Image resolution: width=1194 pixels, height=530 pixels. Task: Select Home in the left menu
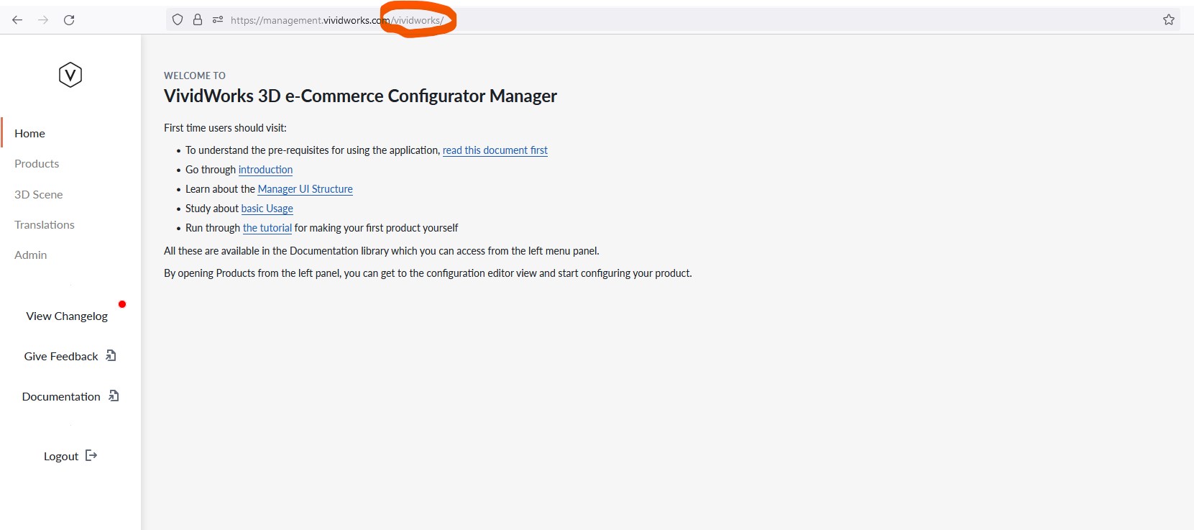tap(29, 133)
